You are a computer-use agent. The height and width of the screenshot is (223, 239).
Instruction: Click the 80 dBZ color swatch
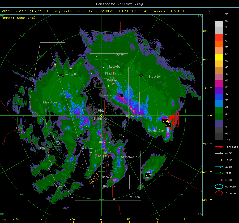pos(219,24)
